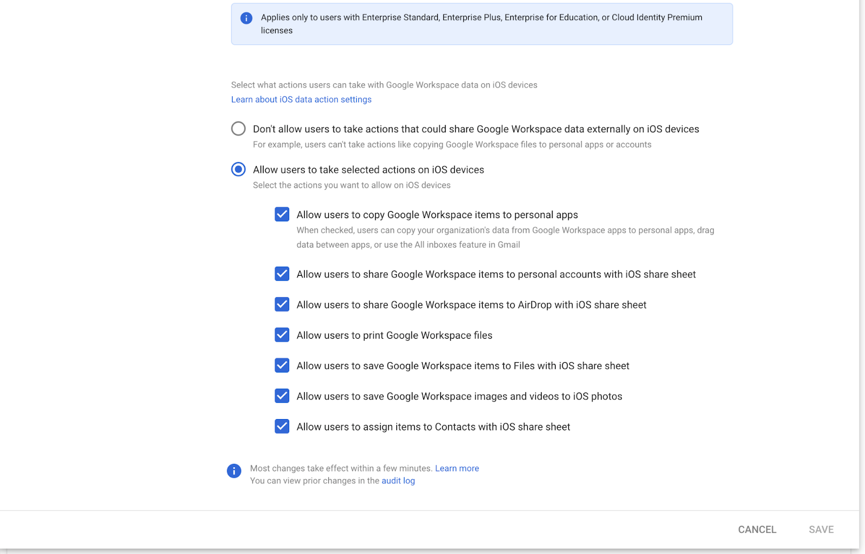Disable saving images and videos to iOS photos
The width and height of the screenshot is (865, 554).
pyautogui.click(x=282, y=396)
